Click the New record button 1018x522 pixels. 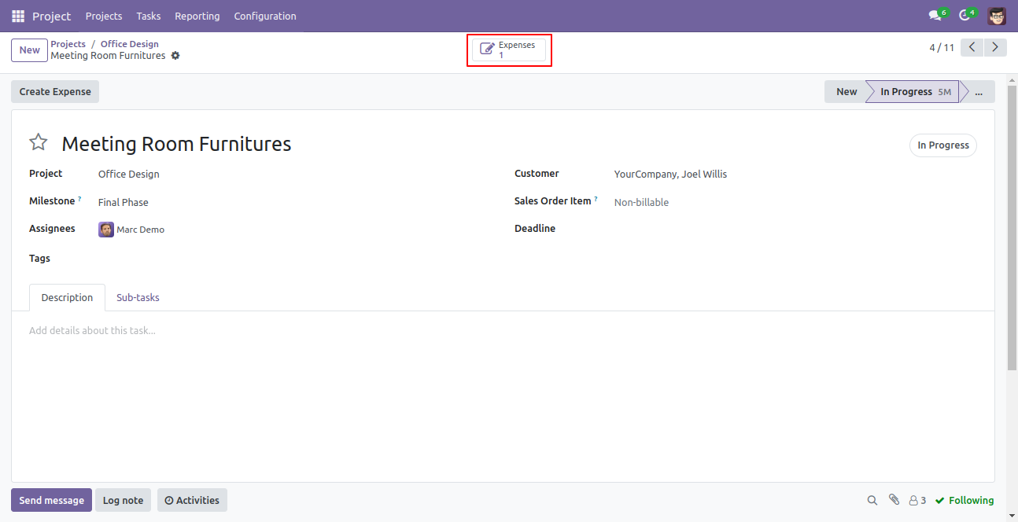click(29, 50)
